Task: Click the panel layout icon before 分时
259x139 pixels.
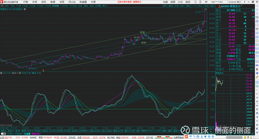Action: point(2,5)
